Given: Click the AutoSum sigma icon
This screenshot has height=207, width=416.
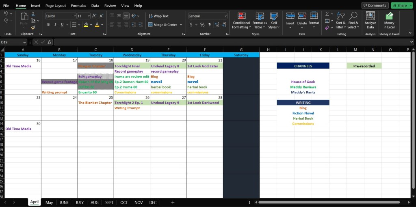Looking at the screenshot, I should (x=327, y=14).
